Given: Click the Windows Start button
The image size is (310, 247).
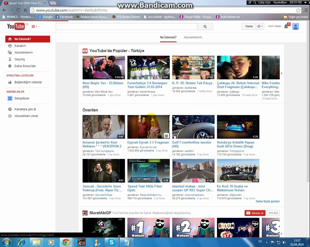Looking at the screenshot, I should [x=6, y=242].
